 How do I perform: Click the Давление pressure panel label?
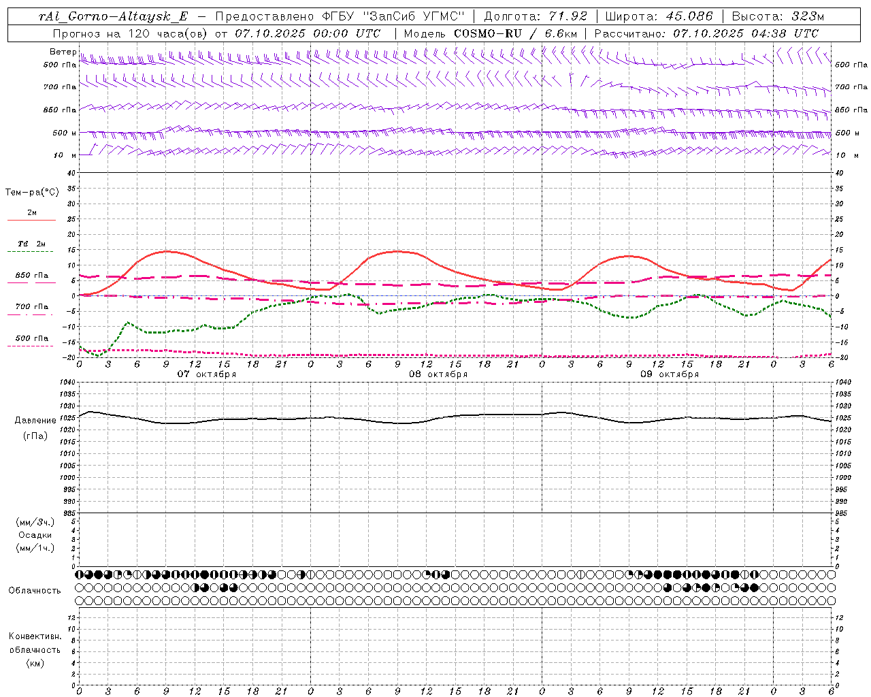click(35, 421)
